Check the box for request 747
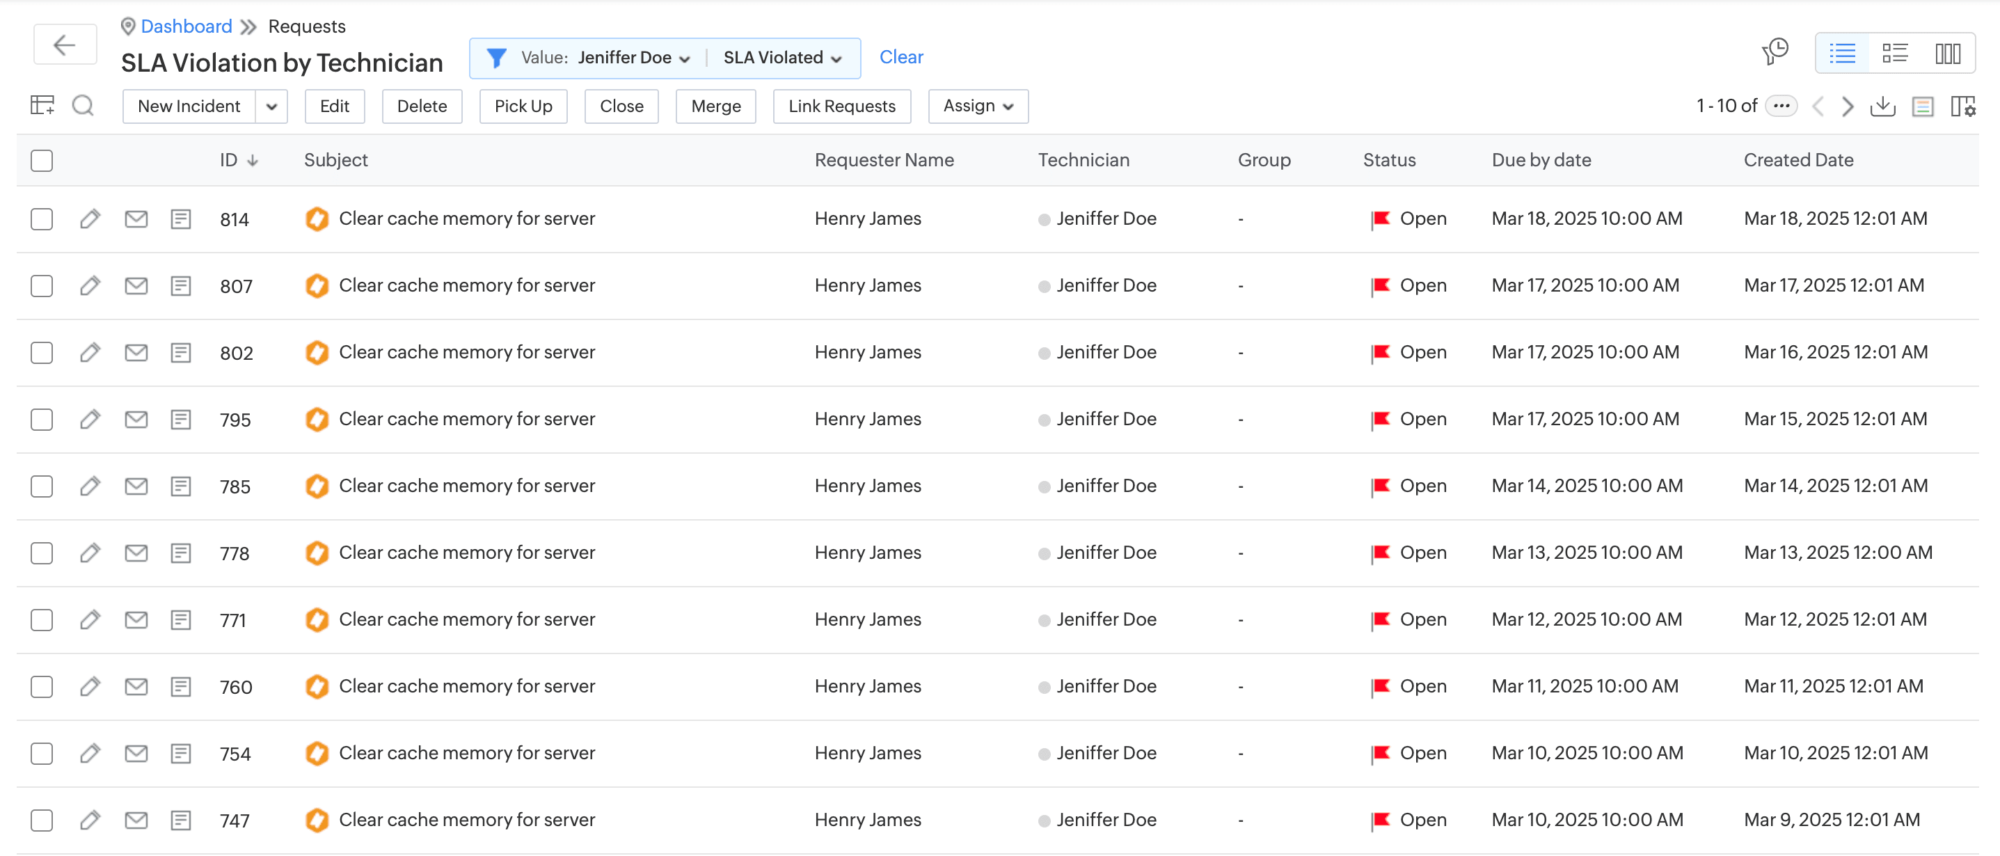This screenshot has width=2000, height=856. tap(42, 821)
